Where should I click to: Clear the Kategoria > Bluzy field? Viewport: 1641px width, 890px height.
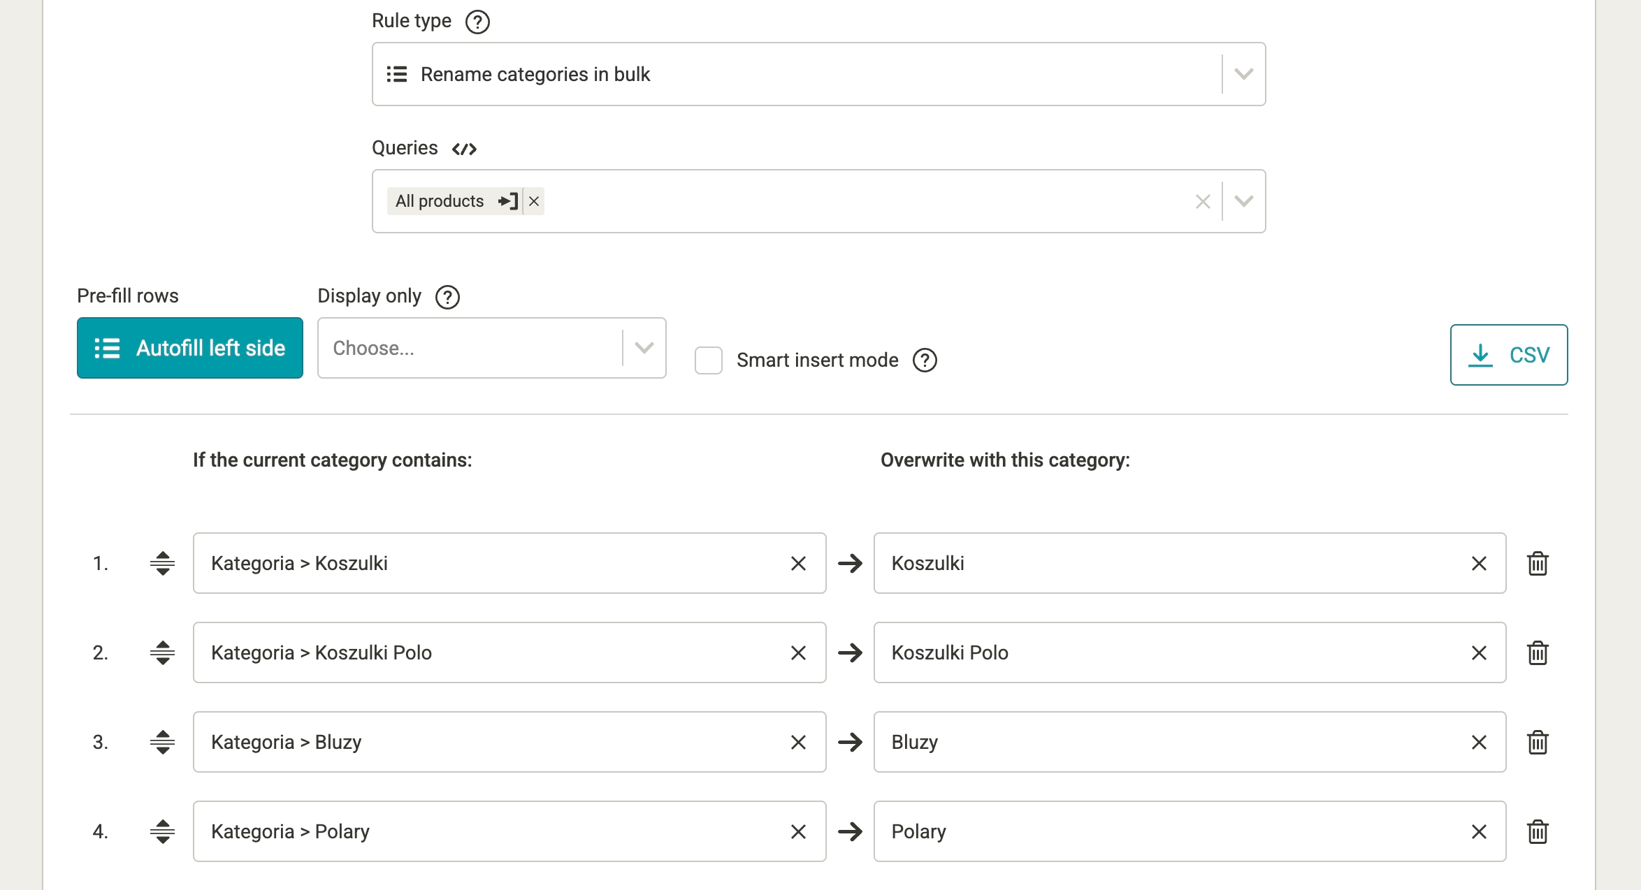point(798,743)
